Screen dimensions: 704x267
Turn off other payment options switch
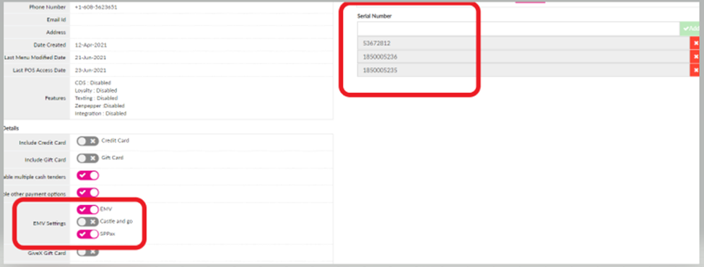(87, 193)
